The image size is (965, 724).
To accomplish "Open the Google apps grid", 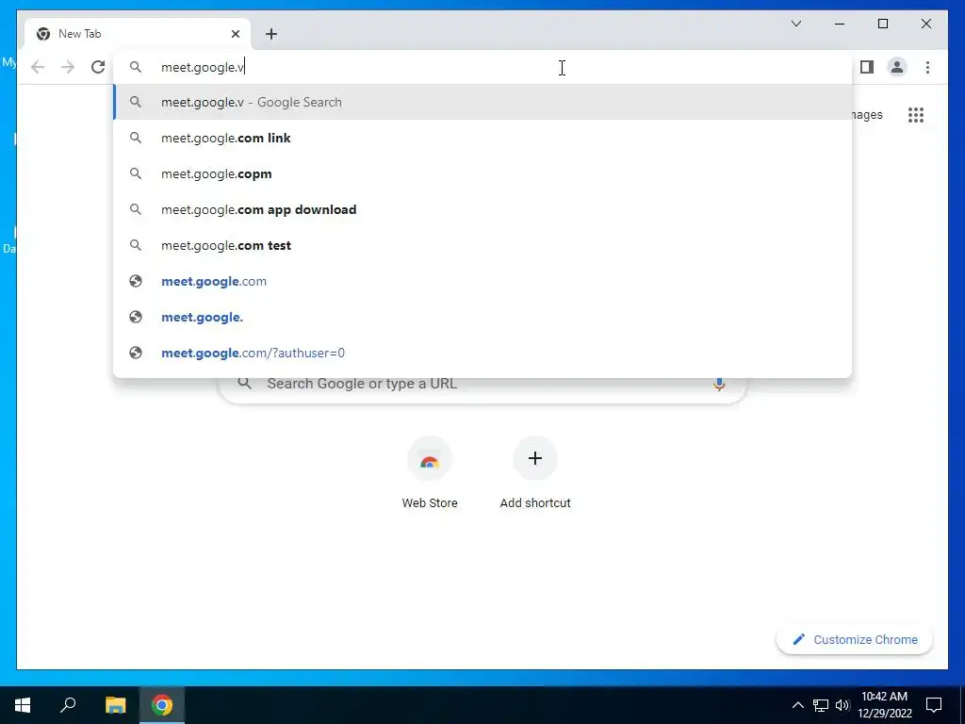I will 916,114.
